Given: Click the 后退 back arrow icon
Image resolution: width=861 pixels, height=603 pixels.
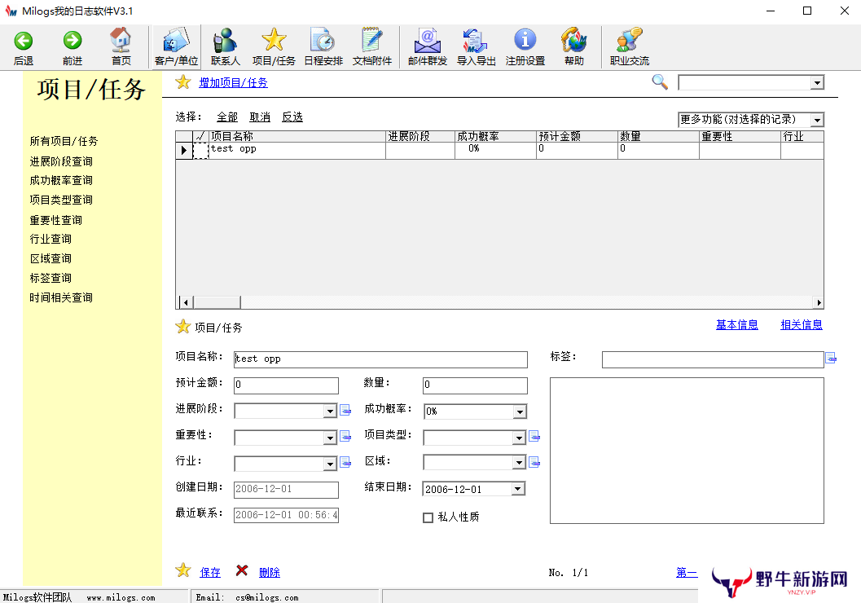Looking at the screenshot, I should 23,41.
